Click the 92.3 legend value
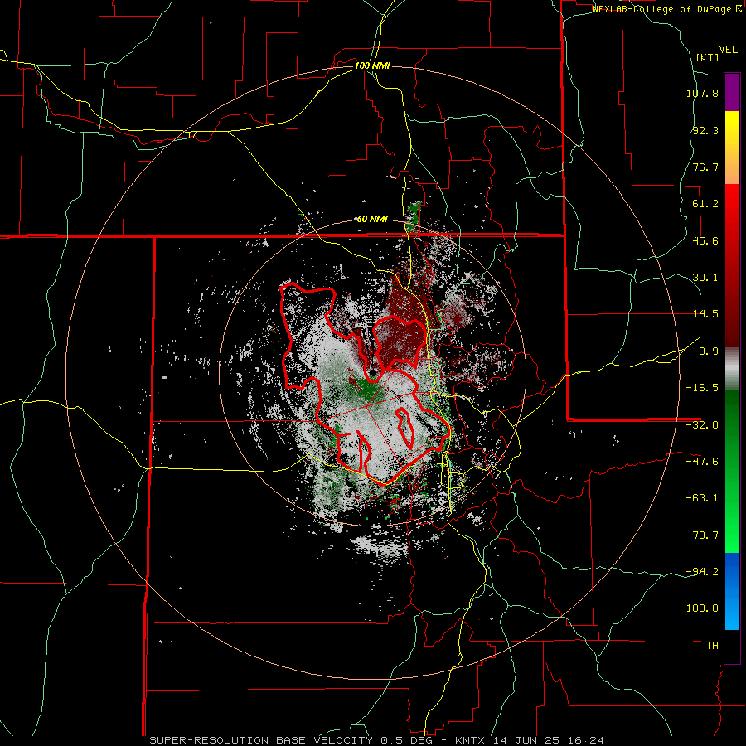This screenshot has height=746, width=746. click(705, 130)
